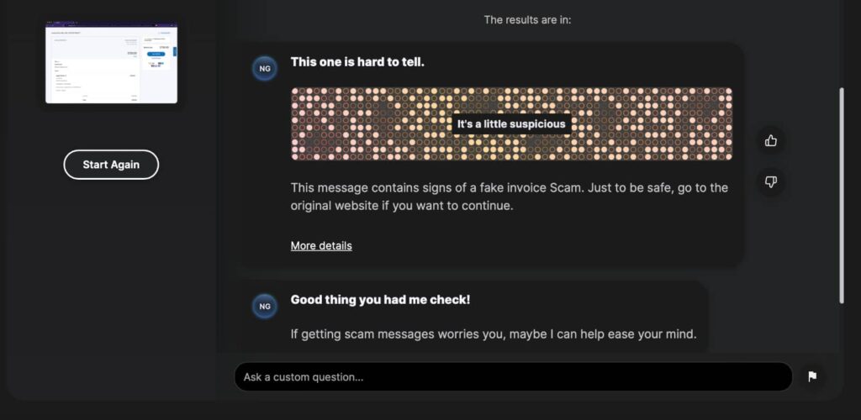Click the NG avatar beside 'This one is hard to tell'
The image size is (861, 420).
click(265, 69)
